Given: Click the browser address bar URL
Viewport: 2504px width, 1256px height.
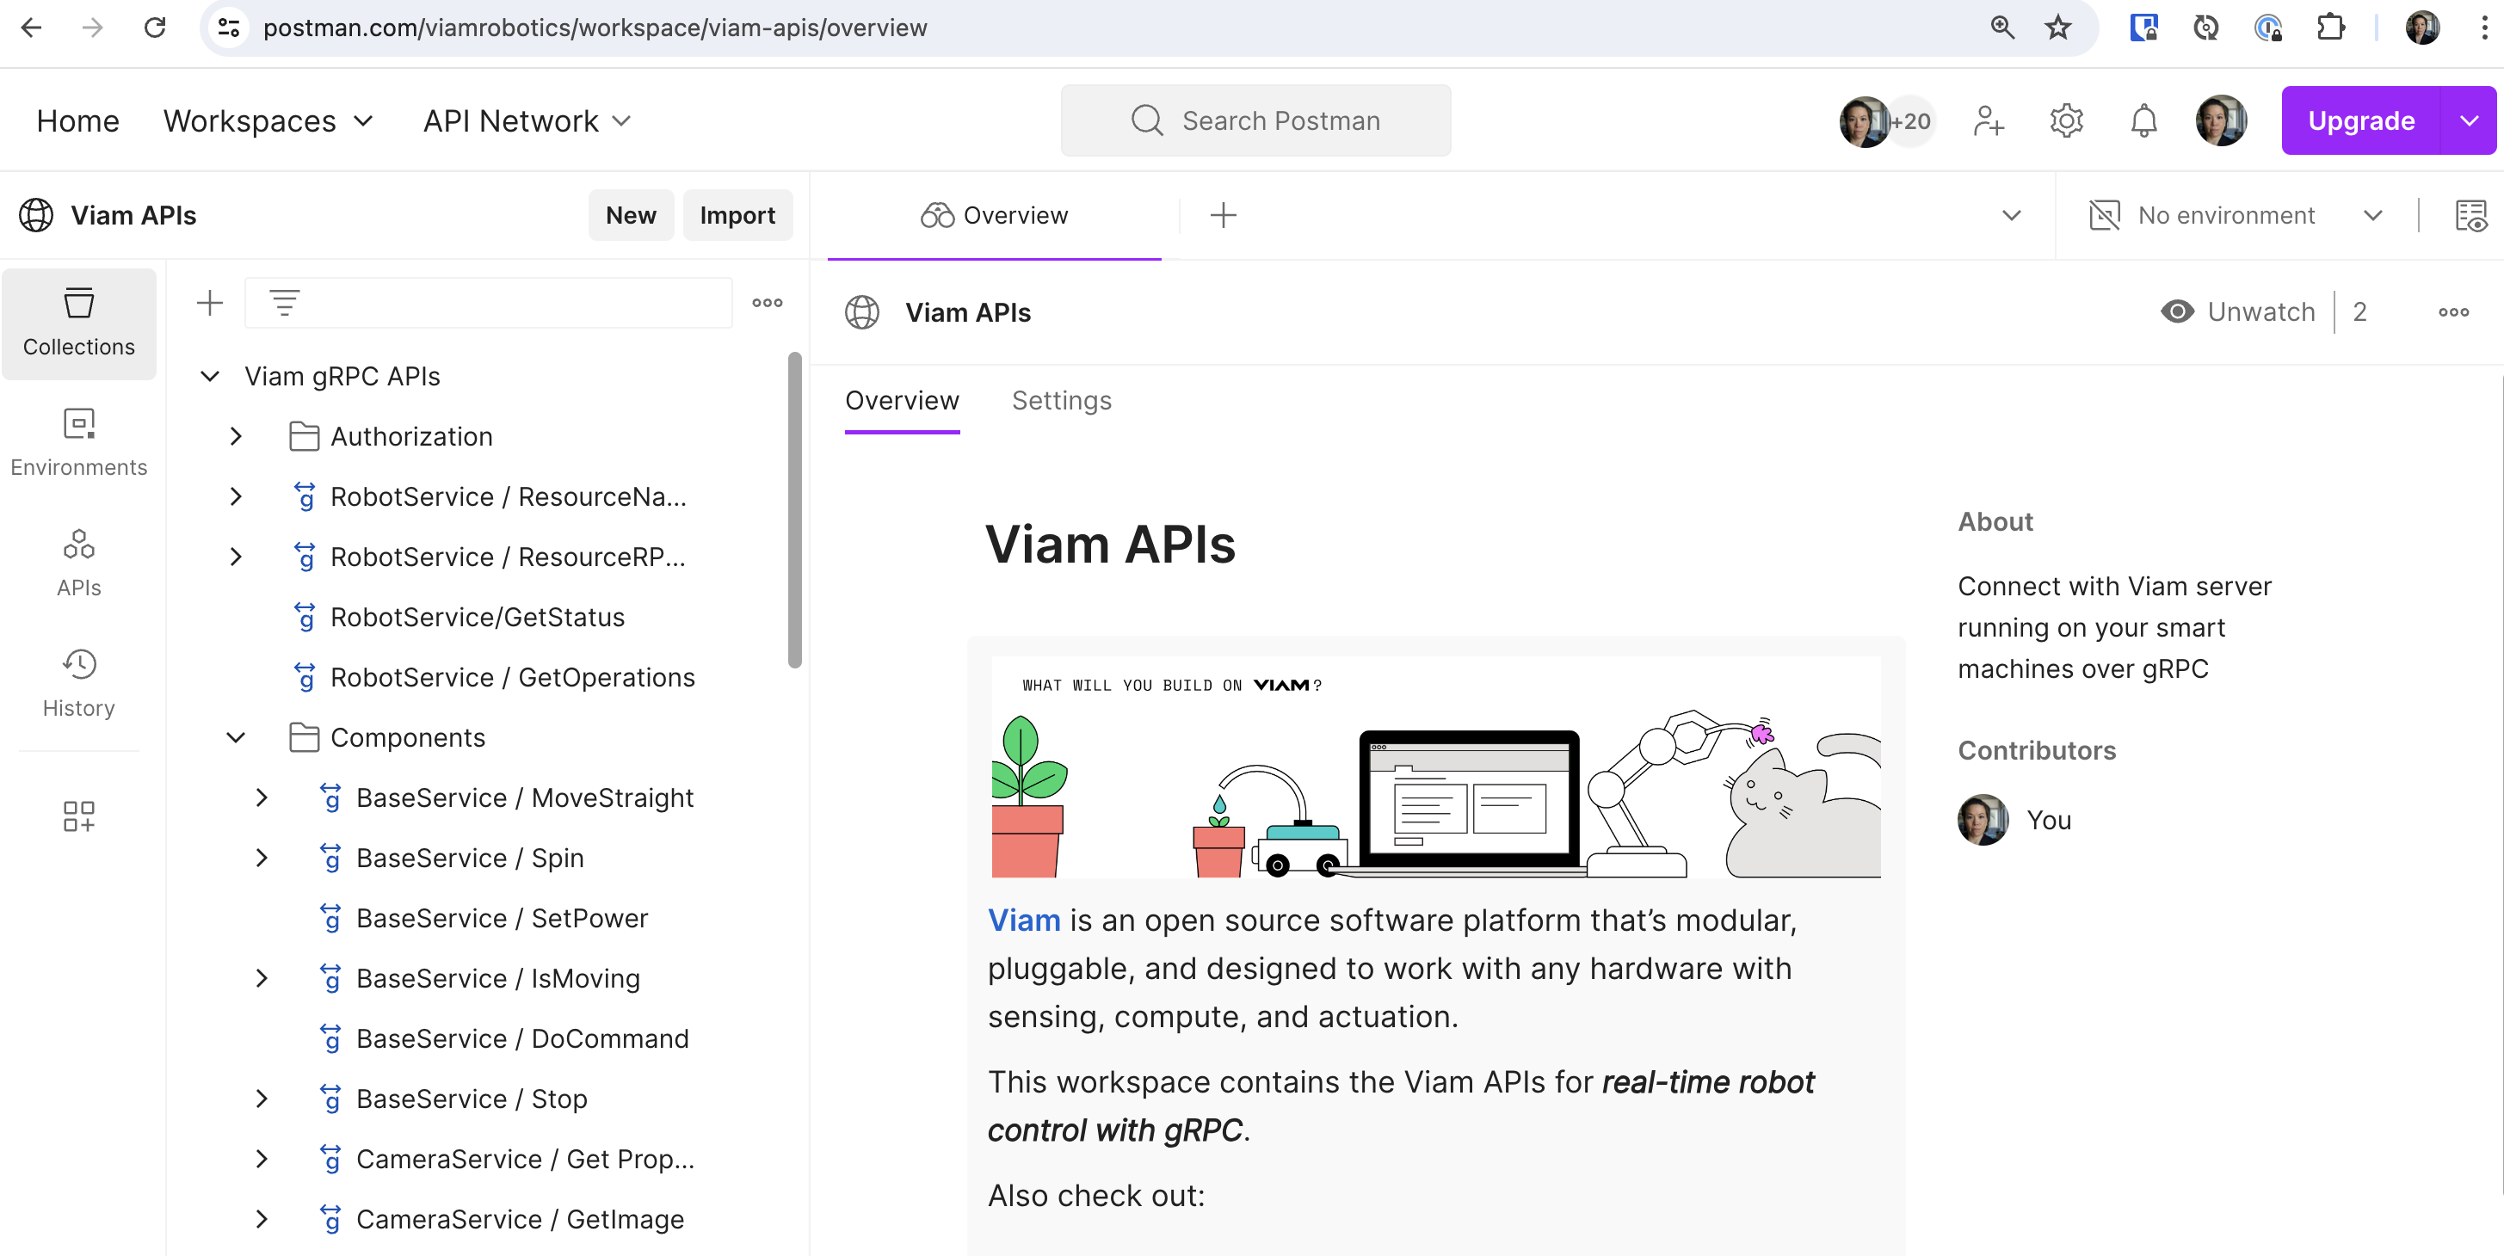Looking at the screenshot, I should click(595, 28).
